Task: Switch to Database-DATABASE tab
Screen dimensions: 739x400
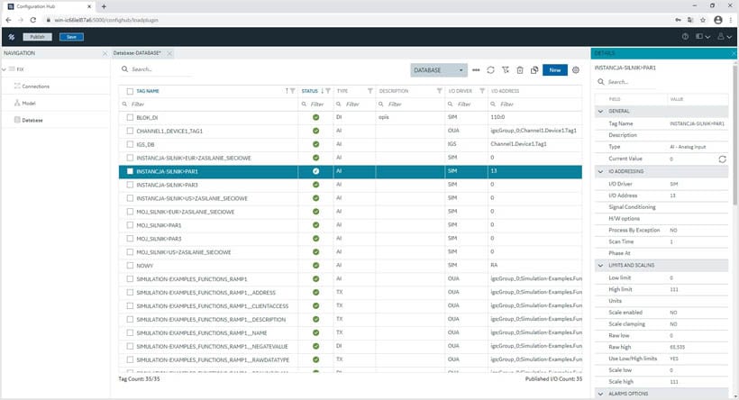Action: [x=137, y=53]
